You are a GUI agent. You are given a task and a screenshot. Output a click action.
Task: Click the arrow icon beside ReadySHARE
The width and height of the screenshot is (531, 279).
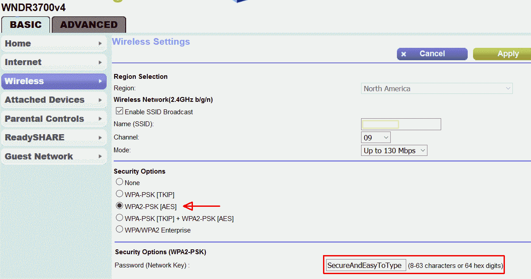click(100, 138)
